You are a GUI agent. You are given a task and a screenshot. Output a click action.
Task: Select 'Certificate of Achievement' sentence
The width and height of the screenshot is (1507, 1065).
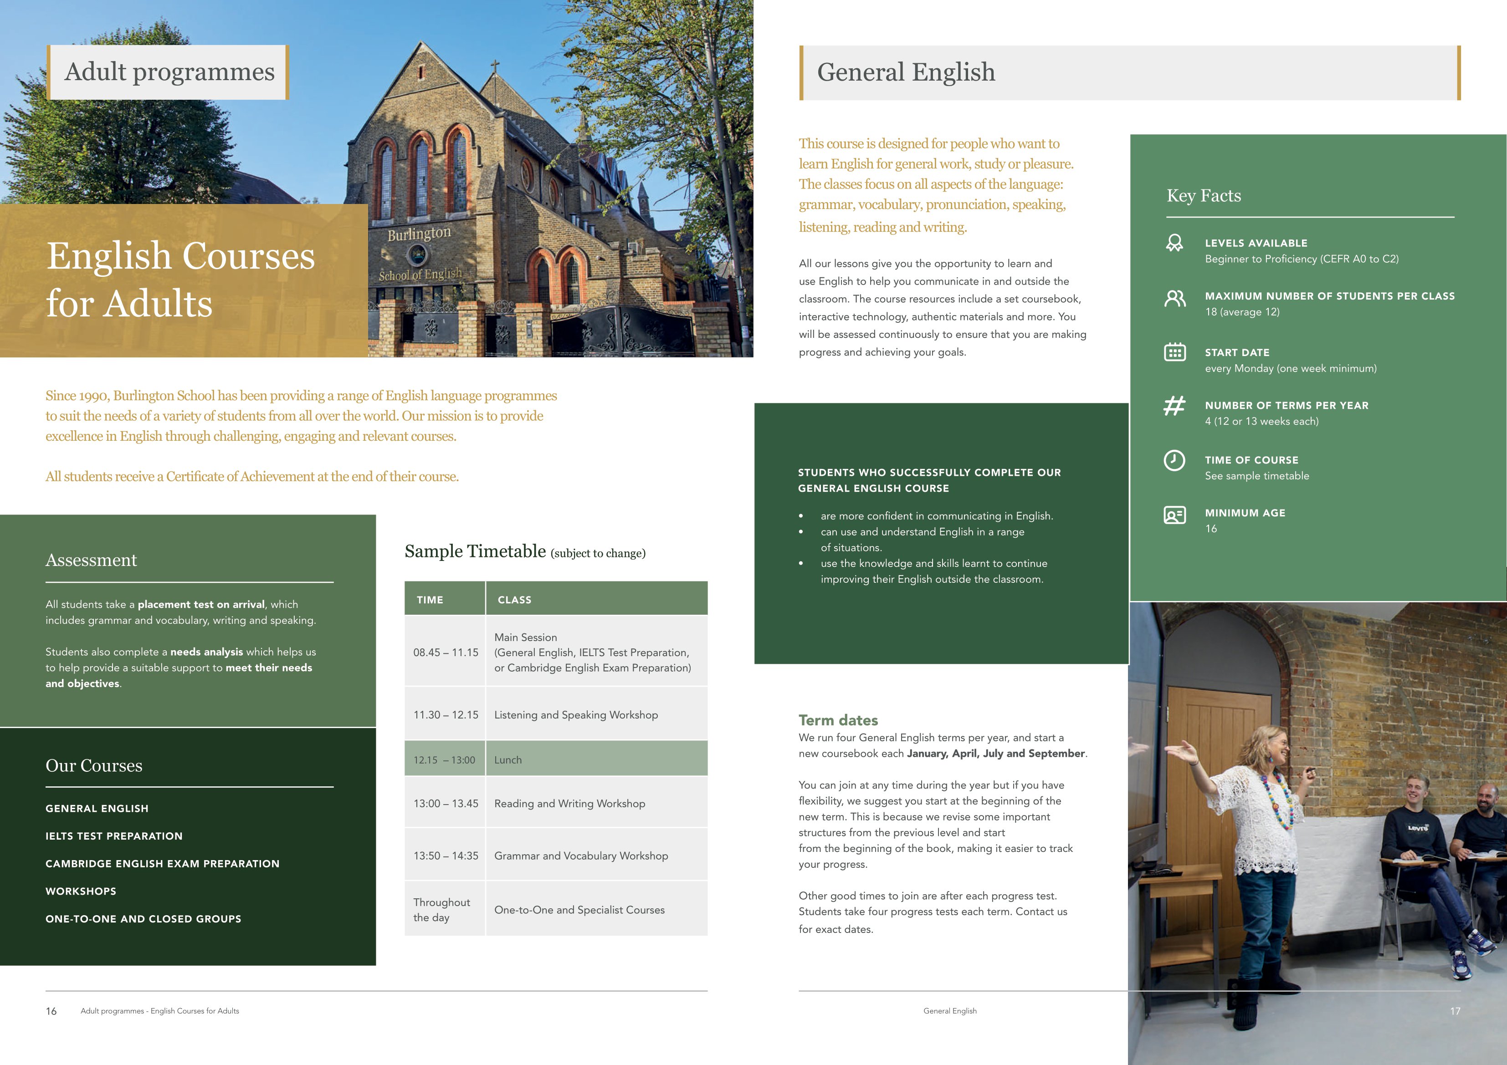pos(252,476)
